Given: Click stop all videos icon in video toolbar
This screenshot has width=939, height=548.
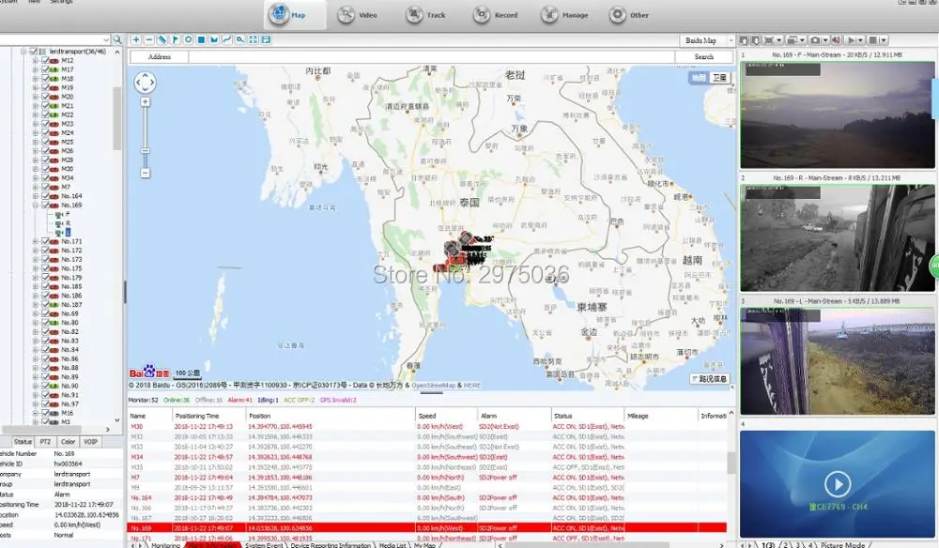Looking at the screenshot, I should point(873,40).
